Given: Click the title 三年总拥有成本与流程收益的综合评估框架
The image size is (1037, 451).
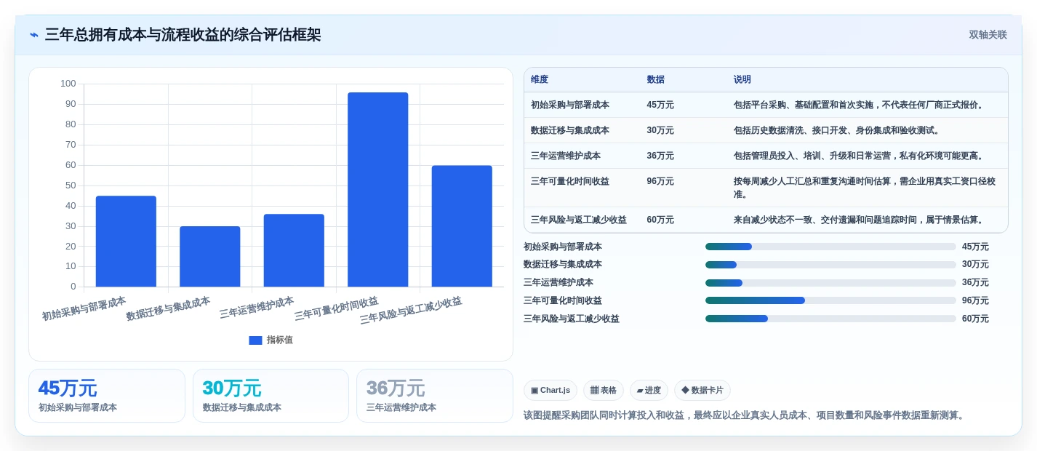Looking at the screenshot, I should 183,35.
